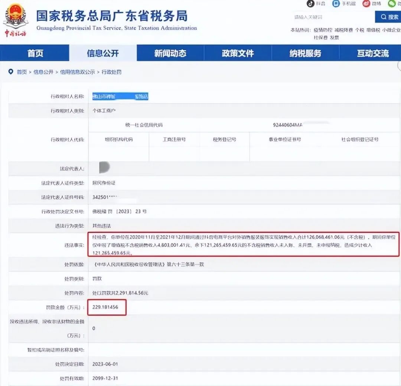Open the Douyin (抖音) social media icon
401x386 pixels.
(310, 4)
